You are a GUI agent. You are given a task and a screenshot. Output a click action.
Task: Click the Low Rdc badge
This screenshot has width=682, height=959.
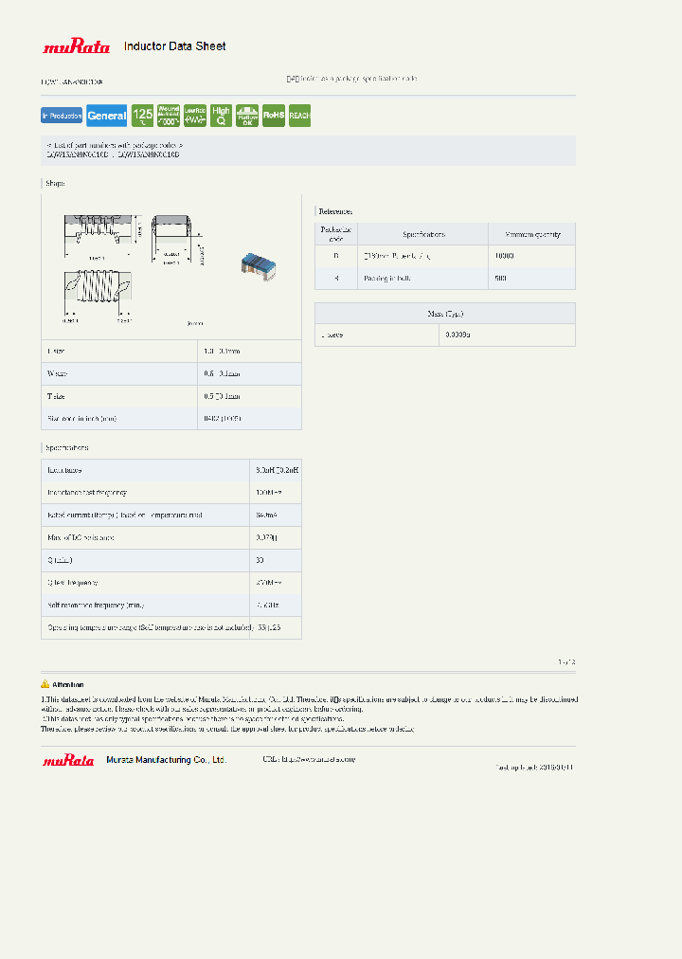[195, 116]
